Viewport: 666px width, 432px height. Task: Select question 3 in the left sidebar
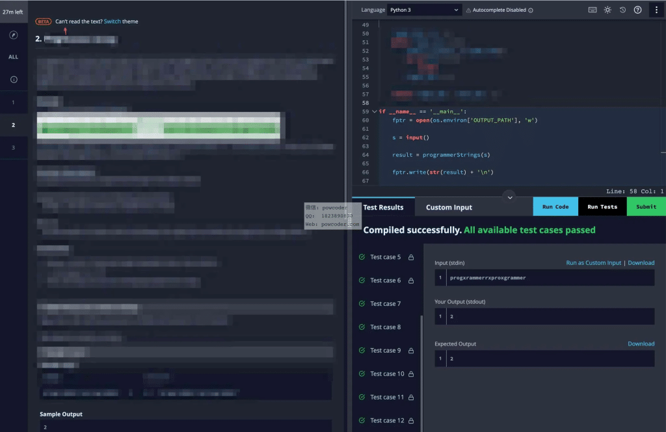(x=13, y=148)
